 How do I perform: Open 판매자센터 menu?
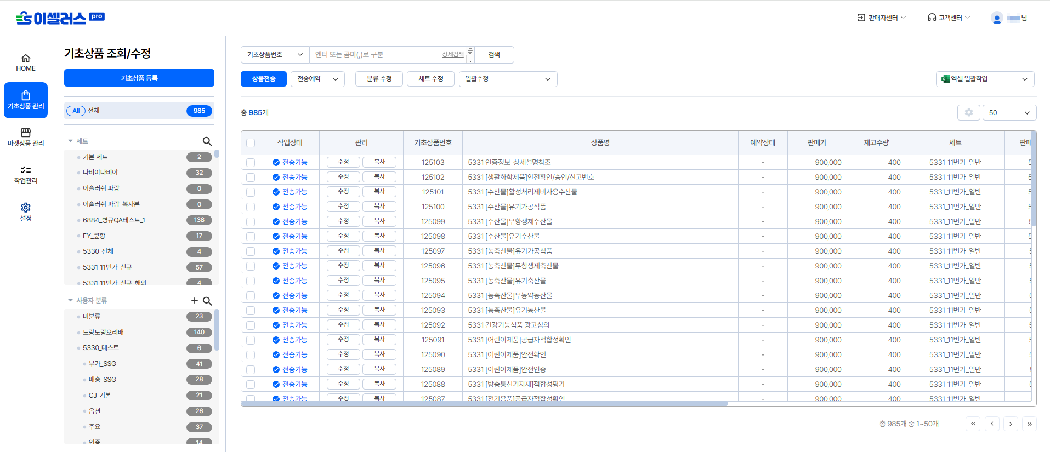pos(882,18)
